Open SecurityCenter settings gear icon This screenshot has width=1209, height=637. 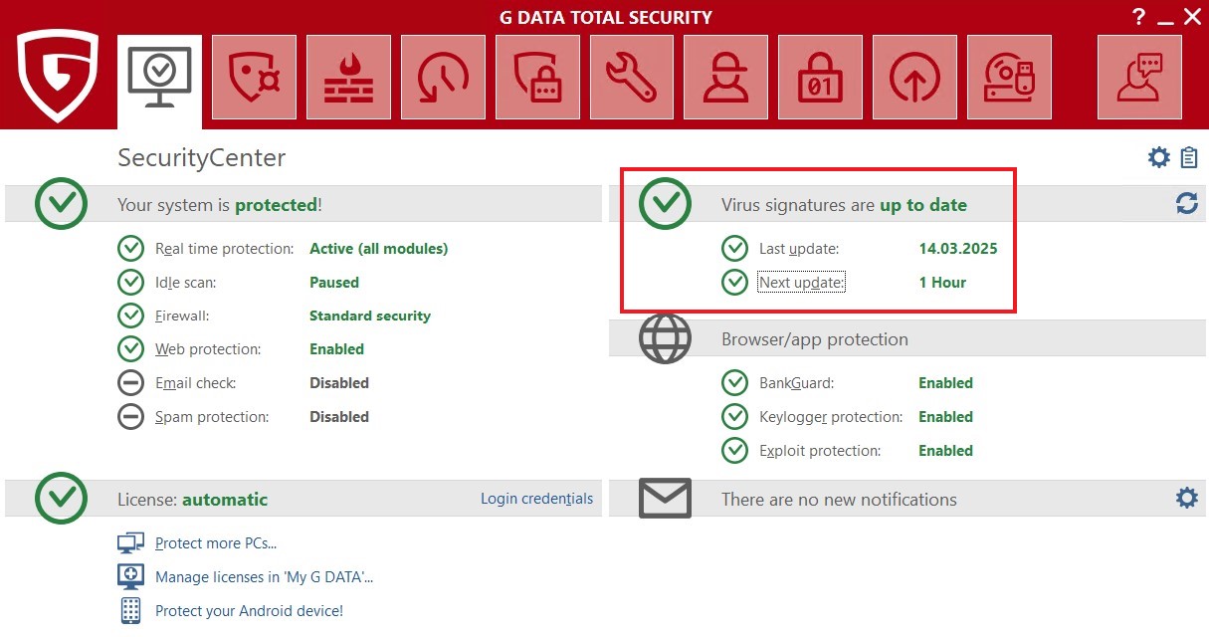(1158, 157)
